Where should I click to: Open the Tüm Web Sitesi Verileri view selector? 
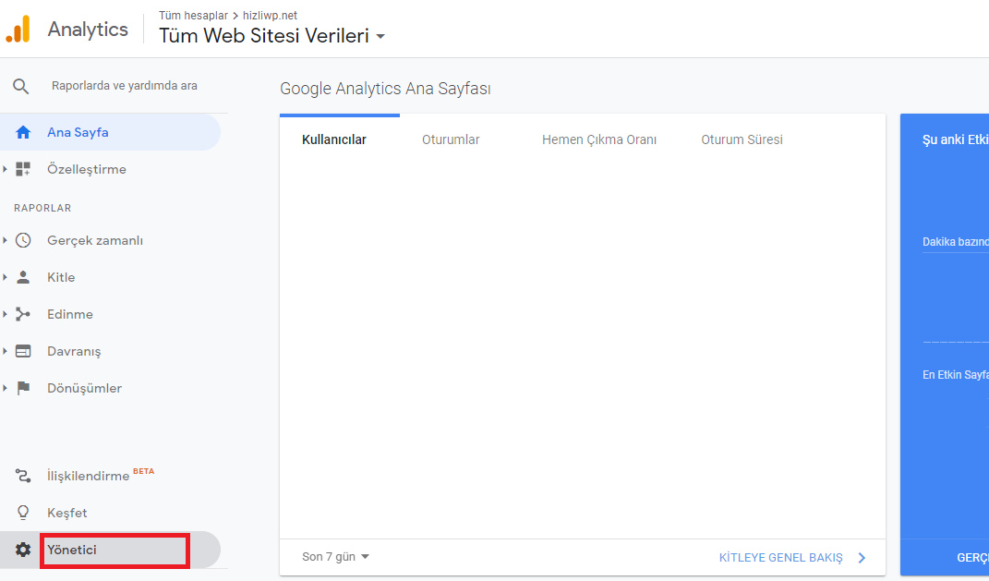point(271,36)
